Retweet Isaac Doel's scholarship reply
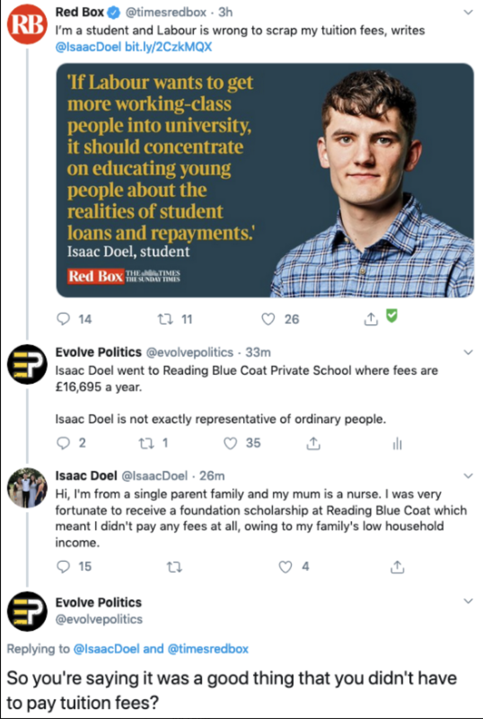Screen dimensions: 483x719 click(x=174, y=568)
